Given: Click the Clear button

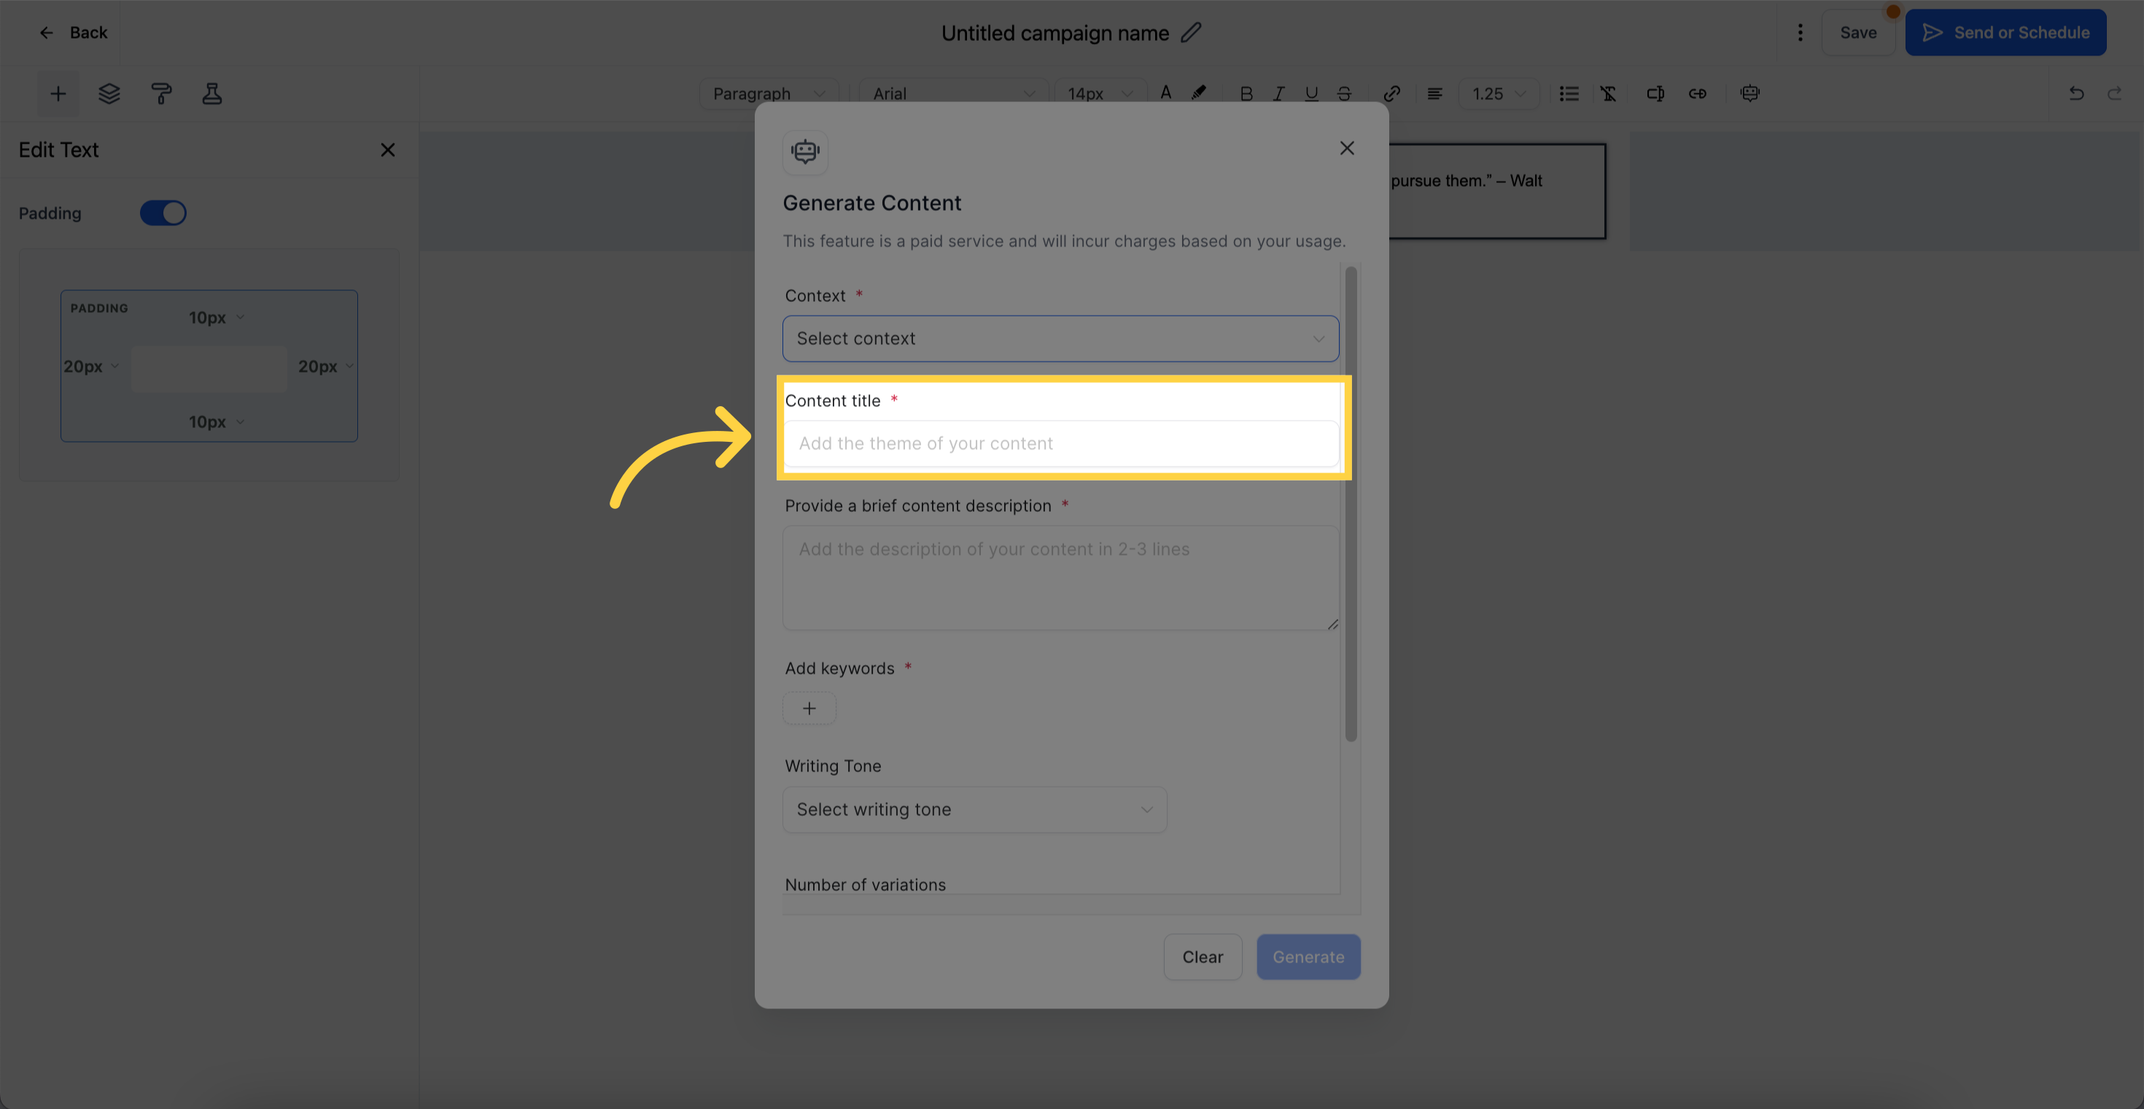Looking at the screenshot, I should pyautogui.click(x=1202, y=956).
